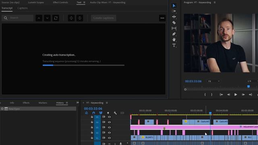This screenshot has width=258, height=145.
Task: Toggle insert sequences as nests
Action: click(86, 113)
